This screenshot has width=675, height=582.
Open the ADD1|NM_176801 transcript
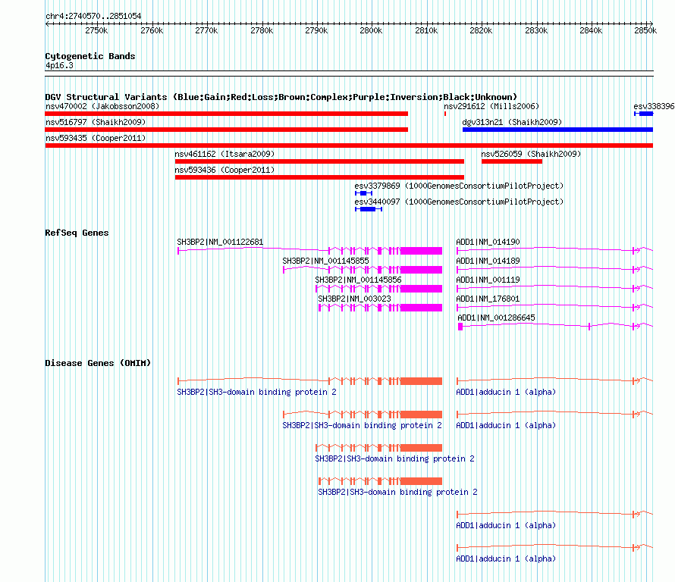click(555, 307)
